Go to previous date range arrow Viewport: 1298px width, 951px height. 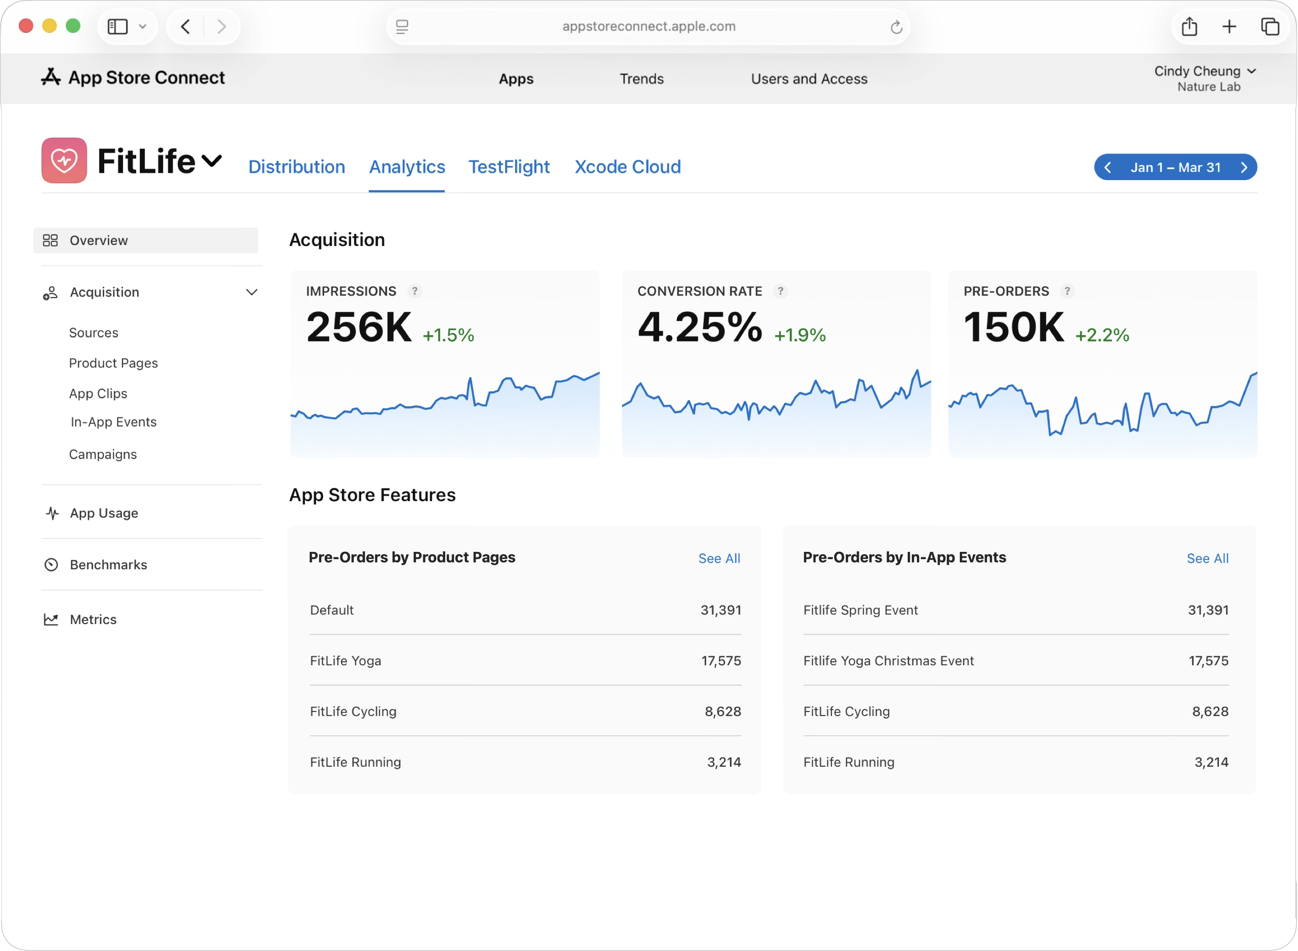tap(1107, 167)
